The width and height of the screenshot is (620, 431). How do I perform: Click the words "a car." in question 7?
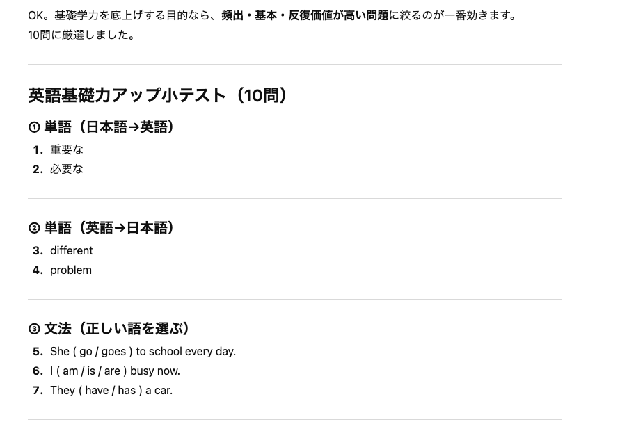(159, 391)
